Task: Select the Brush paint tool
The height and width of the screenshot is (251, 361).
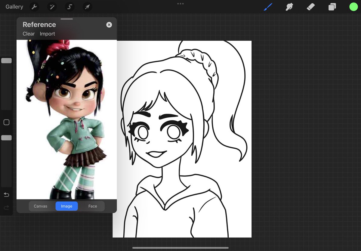Action: tap(268, 7)
